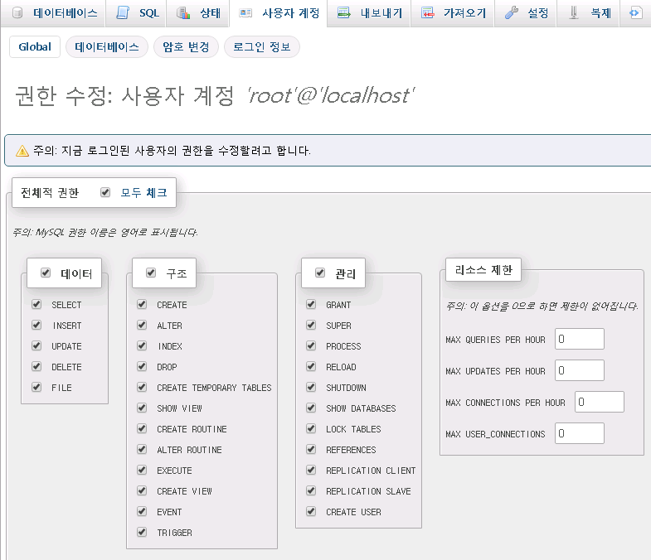
Task: Uncheck the ALTER privilege checkbox
Action: coord(142,325)
